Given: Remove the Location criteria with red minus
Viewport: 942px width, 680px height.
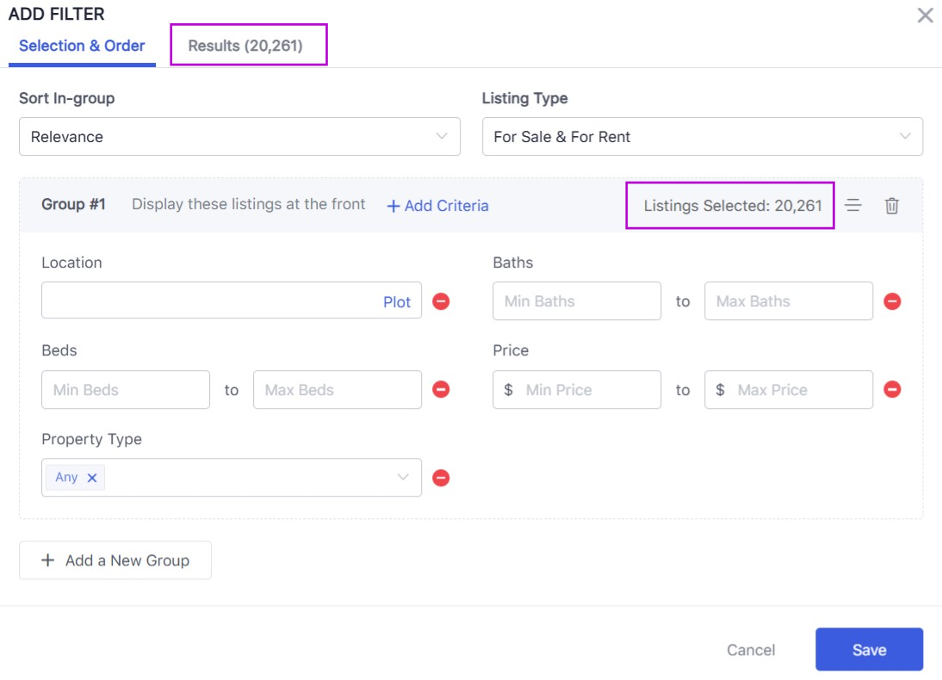Looking at the screenshot, I should coord(441,301).
